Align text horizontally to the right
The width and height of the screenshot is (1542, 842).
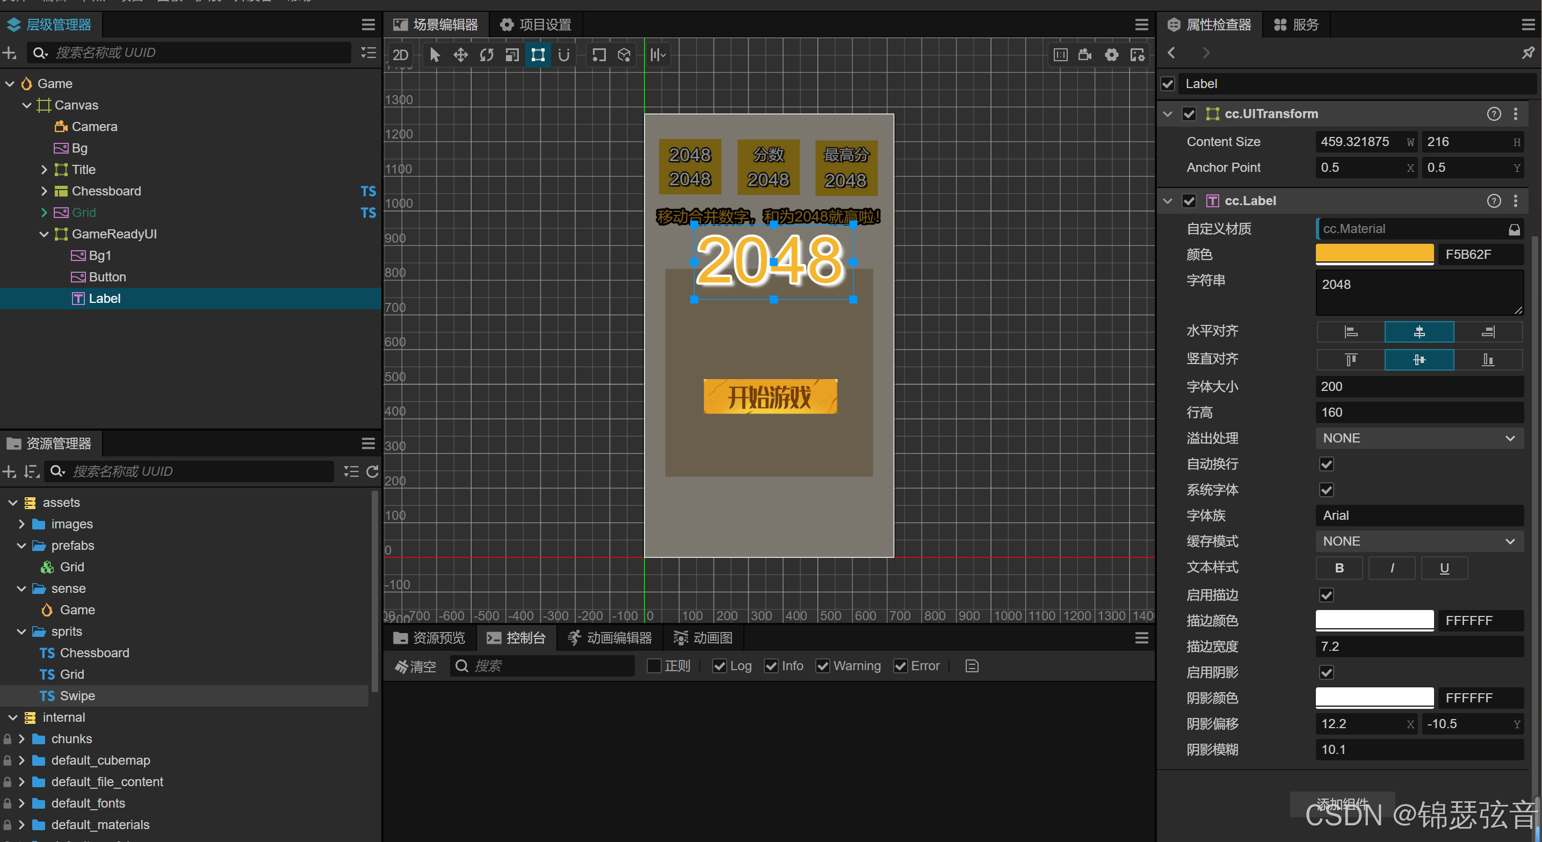click(x=1488, y=331)
